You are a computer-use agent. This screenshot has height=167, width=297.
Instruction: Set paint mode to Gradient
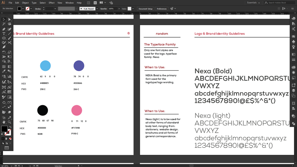7,139
